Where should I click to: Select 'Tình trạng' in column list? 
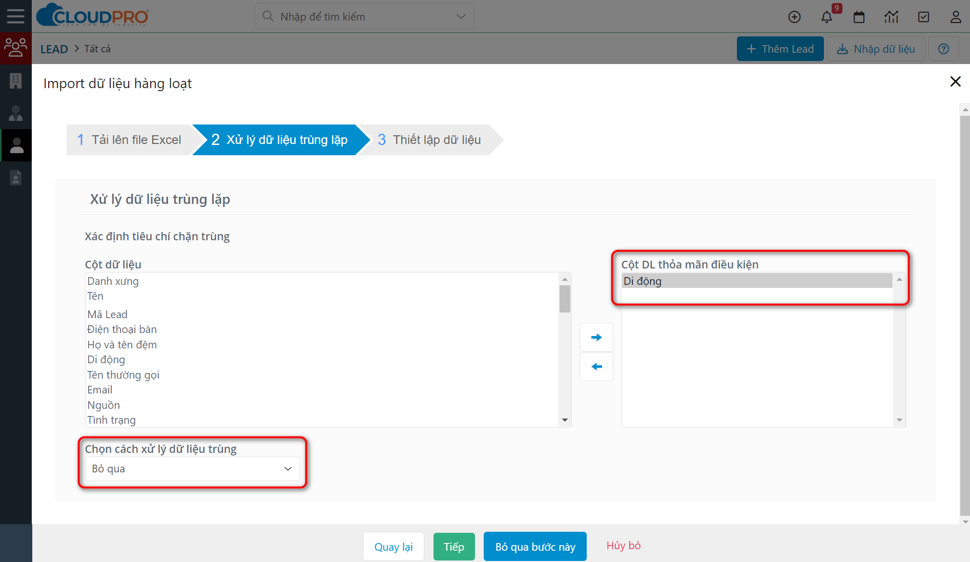point(322,420)
